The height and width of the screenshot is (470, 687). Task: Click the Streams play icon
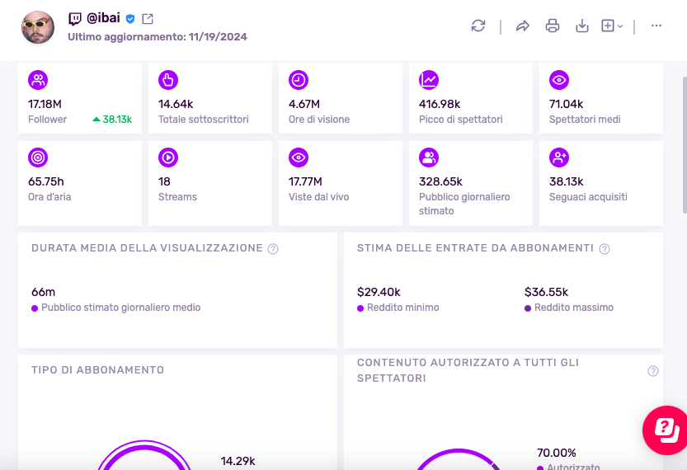click(168, 157)
